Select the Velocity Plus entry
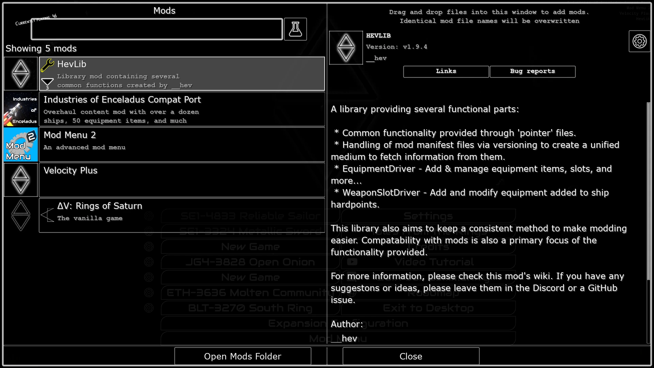 (182, 180)
